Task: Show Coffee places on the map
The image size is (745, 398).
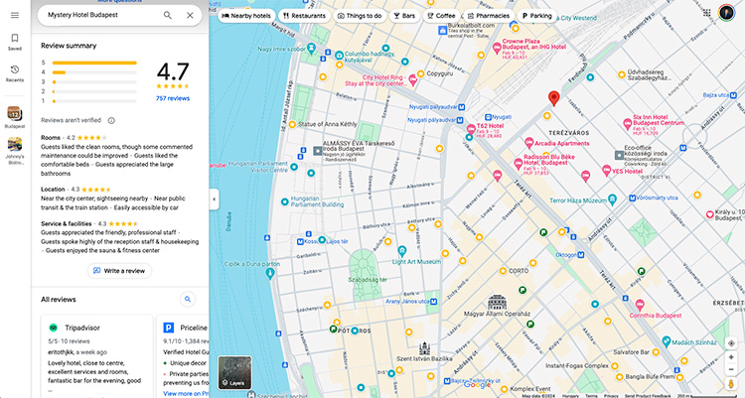Action: [x=441, y=16]
